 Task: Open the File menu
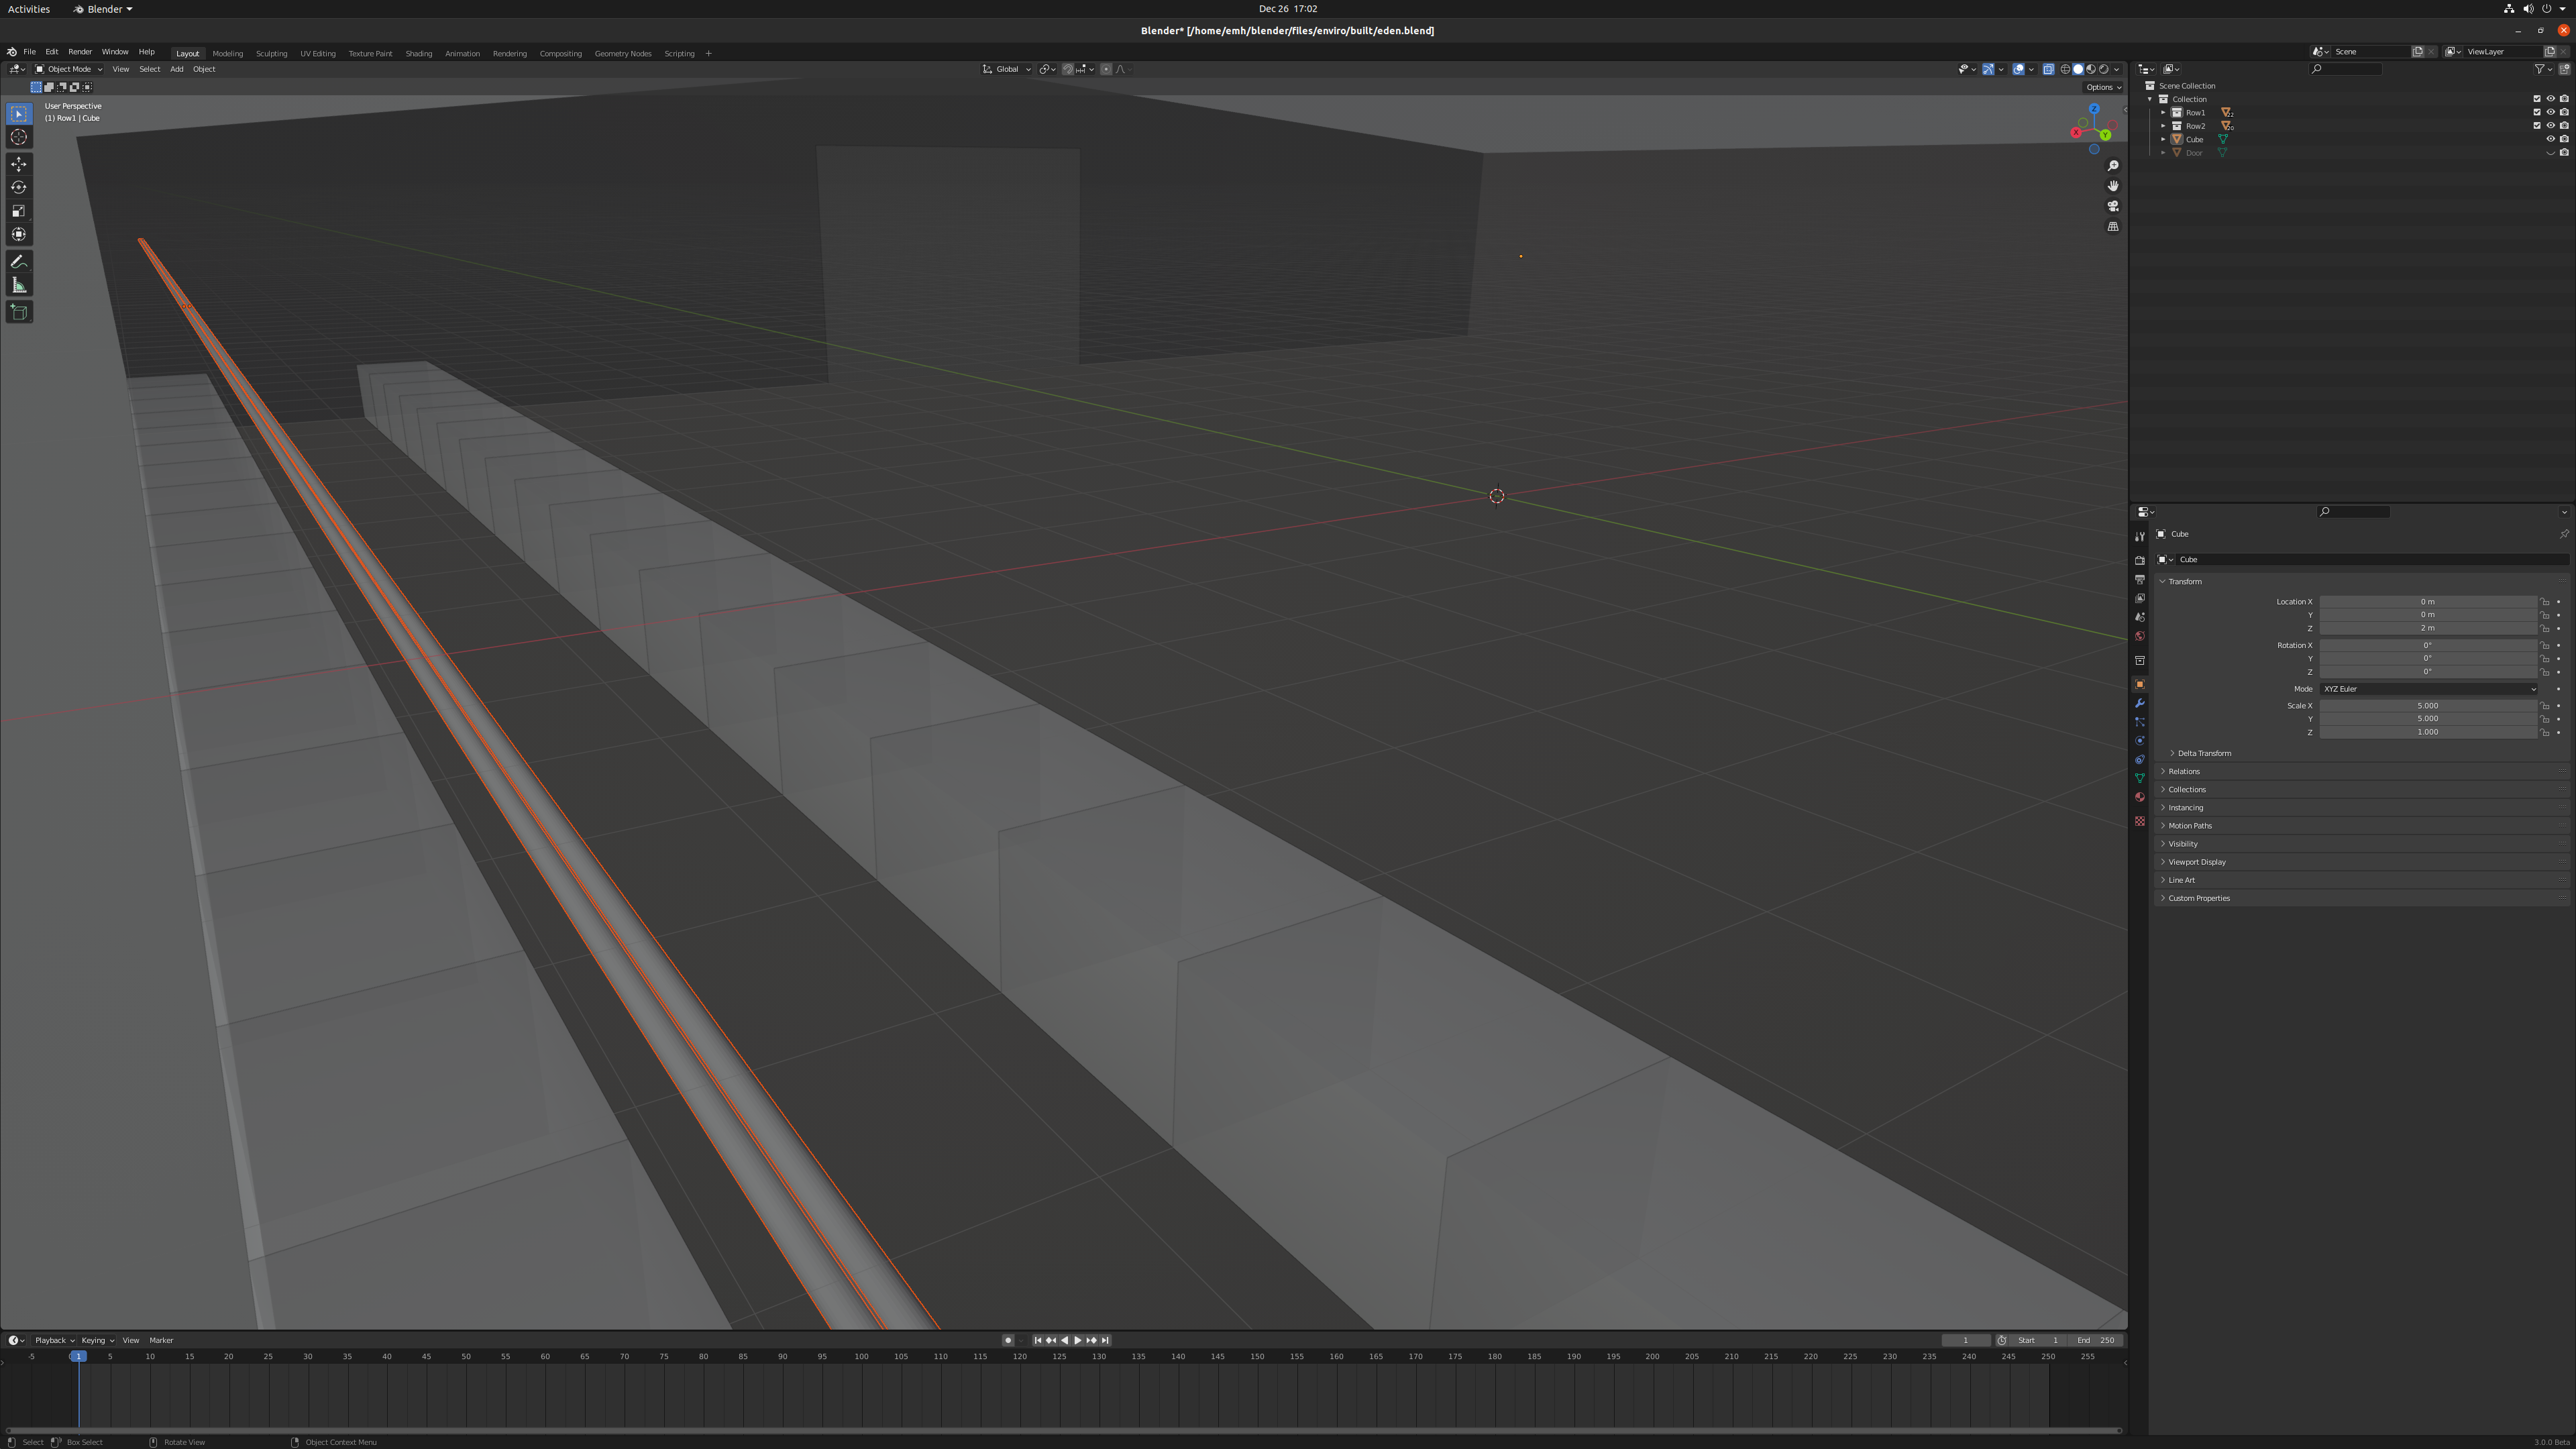tap(29, 52)
